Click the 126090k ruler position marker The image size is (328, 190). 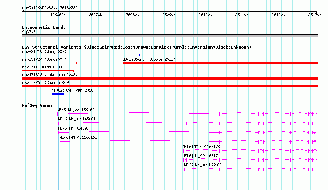pyautogui.click(x=168, y=15)
